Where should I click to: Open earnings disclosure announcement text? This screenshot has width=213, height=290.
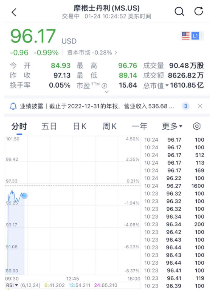coord(97,106)
